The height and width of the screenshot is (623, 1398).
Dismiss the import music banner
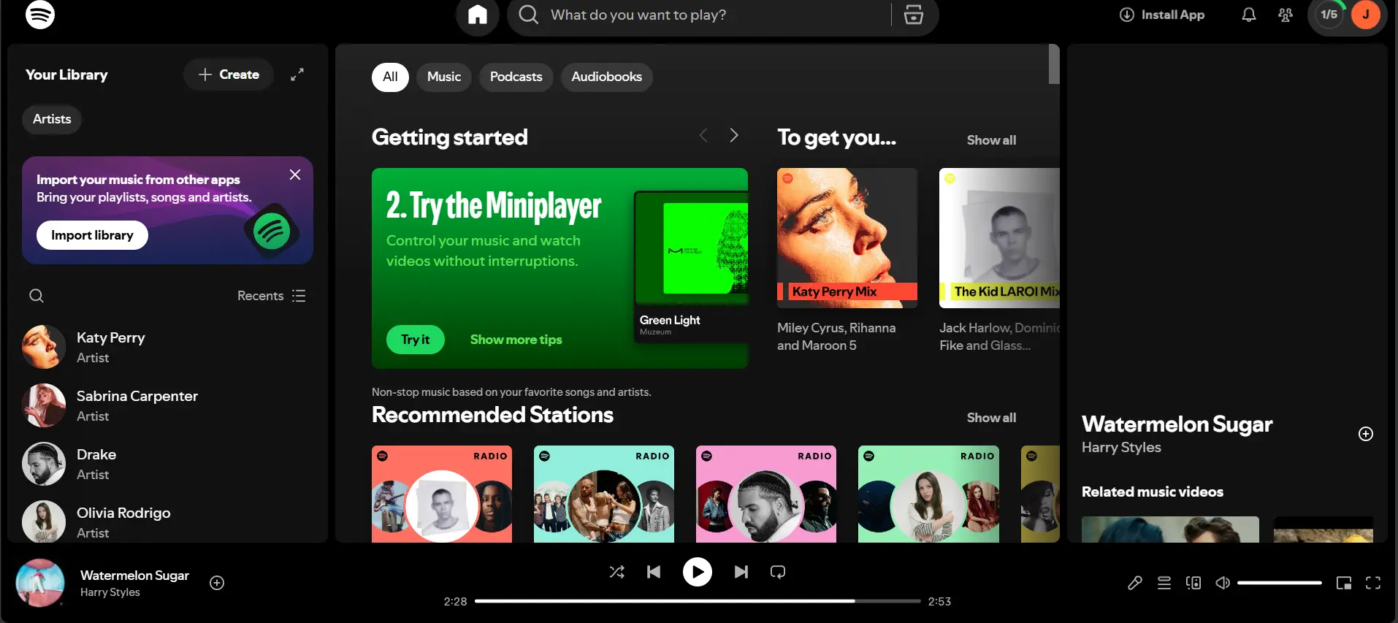click(295, 175)
